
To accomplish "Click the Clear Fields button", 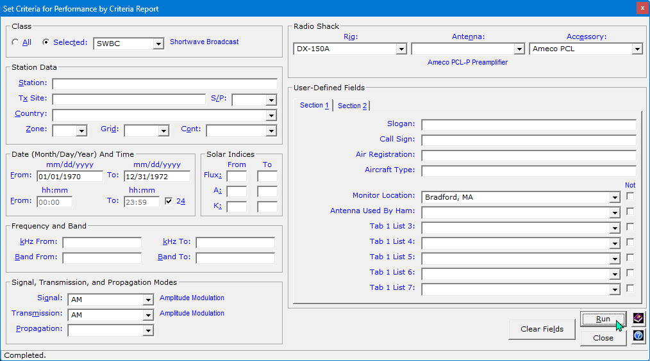I will tap(542, 329).
